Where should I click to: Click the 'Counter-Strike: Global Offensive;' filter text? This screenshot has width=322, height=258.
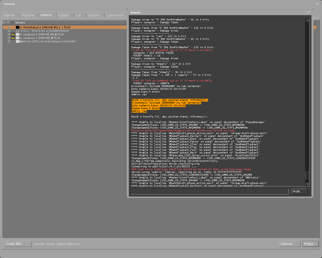(57, 244)
